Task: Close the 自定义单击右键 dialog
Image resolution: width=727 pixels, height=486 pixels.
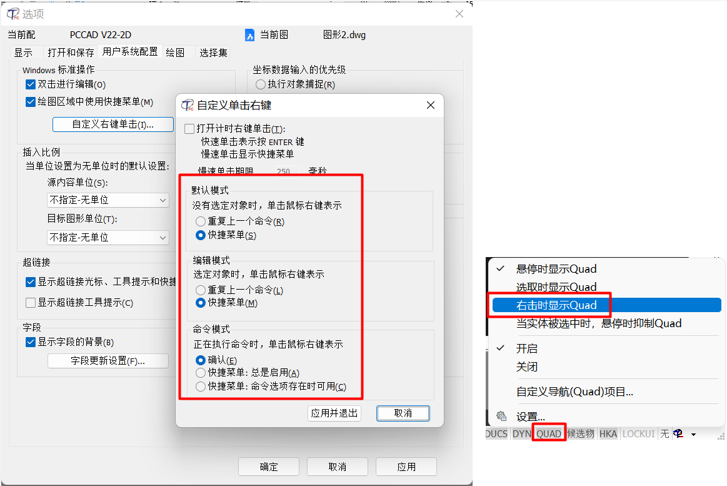Action: pos(431,105)
